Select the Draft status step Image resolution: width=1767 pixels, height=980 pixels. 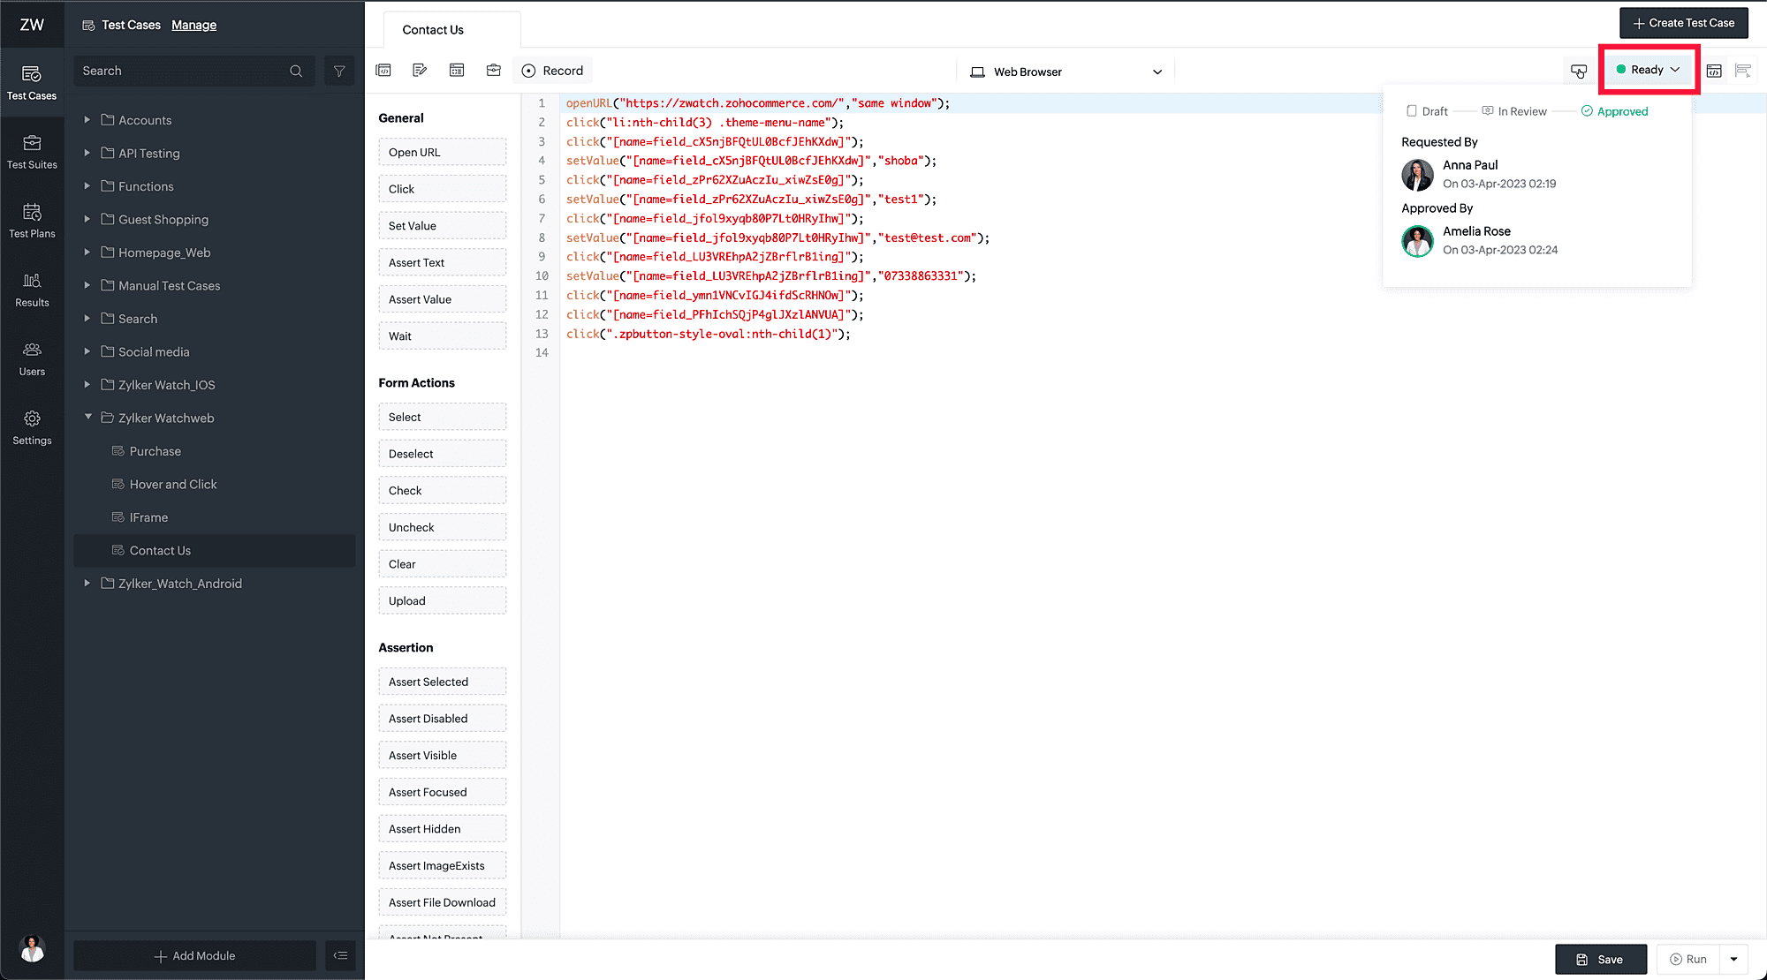[x=1427, y=111]
